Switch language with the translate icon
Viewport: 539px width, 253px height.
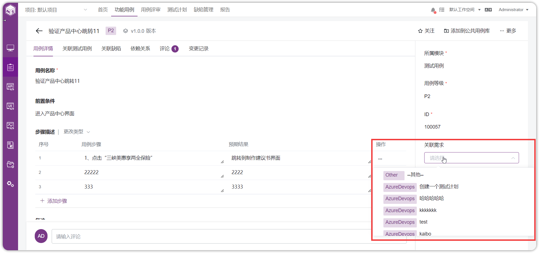click(x=488, y=10)
